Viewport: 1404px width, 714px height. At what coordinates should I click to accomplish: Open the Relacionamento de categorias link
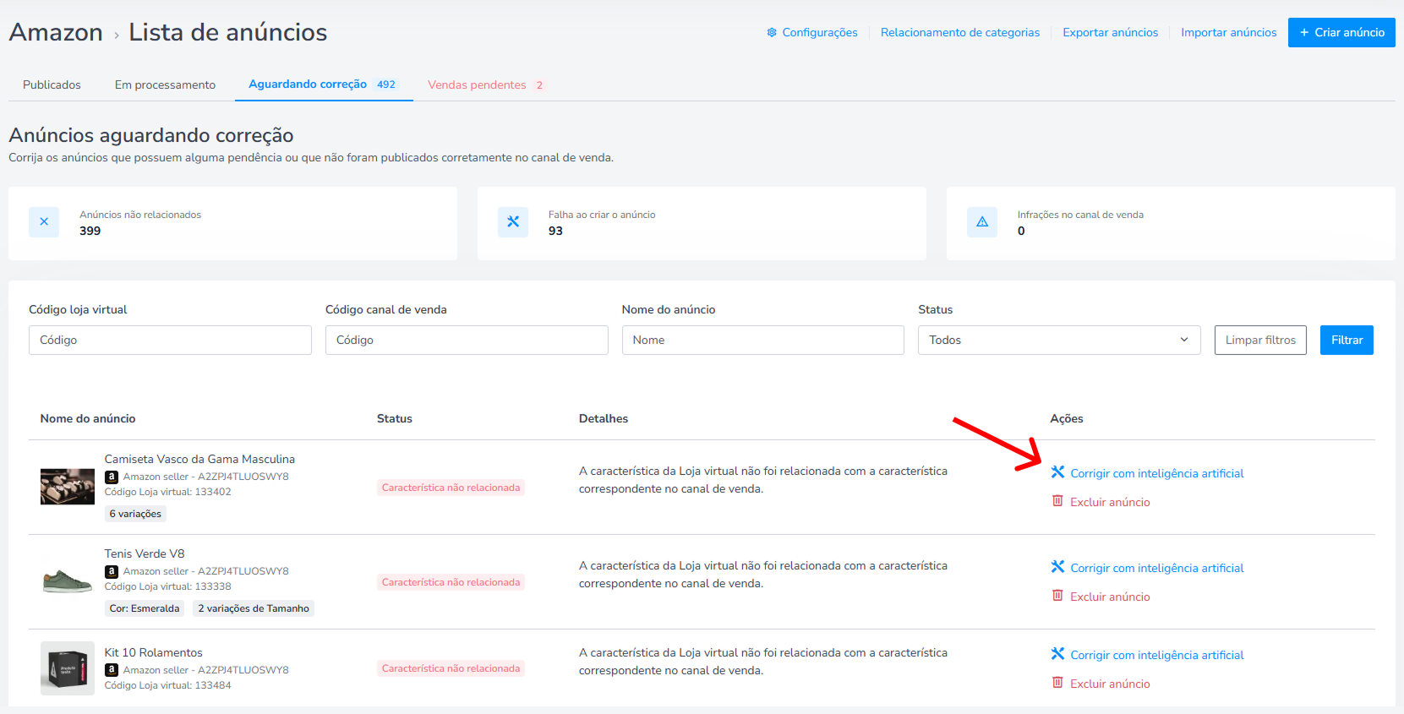tap(960, 32)
